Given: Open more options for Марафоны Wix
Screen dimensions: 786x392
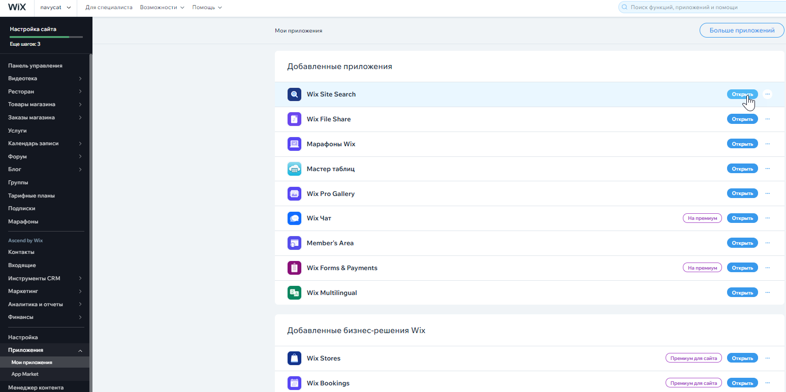Looking at the screenshot, I should 767,144.
